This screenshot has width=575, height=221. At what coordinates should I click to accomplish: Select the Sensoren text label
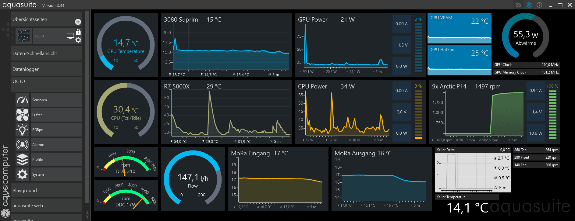coord(40,100)
